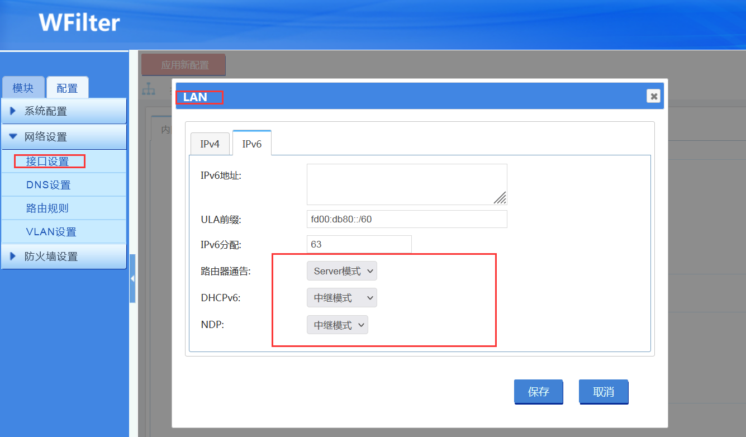The image size is (746, 437).
Task: Open DNS设置 in the sidebar
Action: tap(48, 185)
